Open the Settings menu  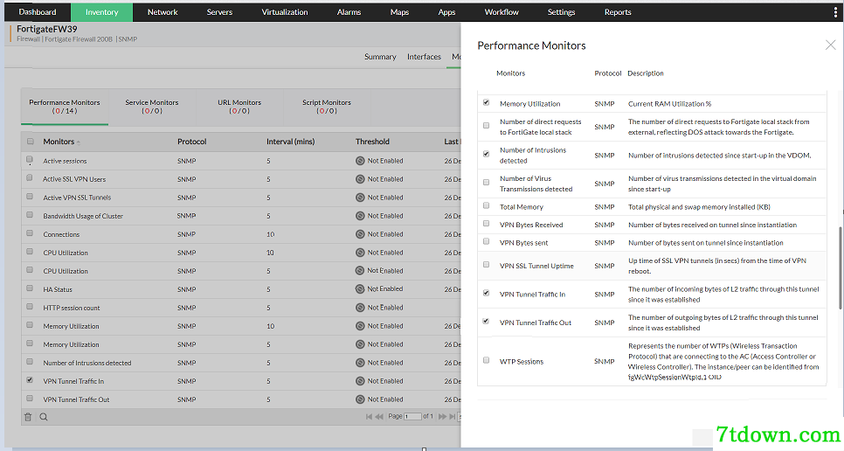click(x=562, y=12)
